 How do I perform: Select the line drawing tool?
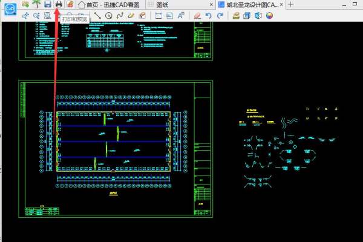click(x=97, y=16)
